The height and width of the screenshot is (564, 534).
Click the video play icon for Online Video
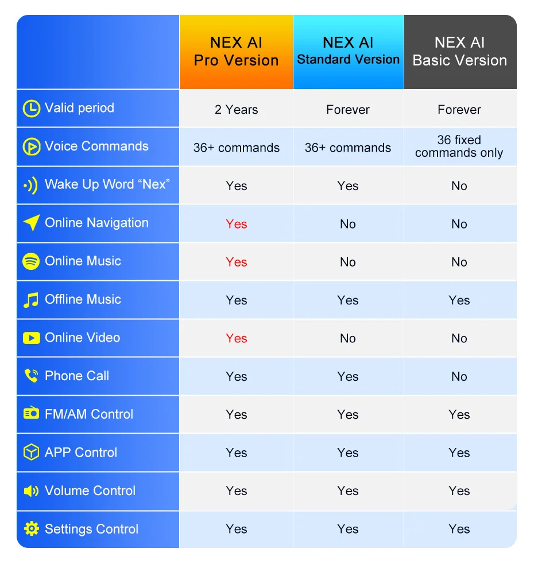pos(31,338)
